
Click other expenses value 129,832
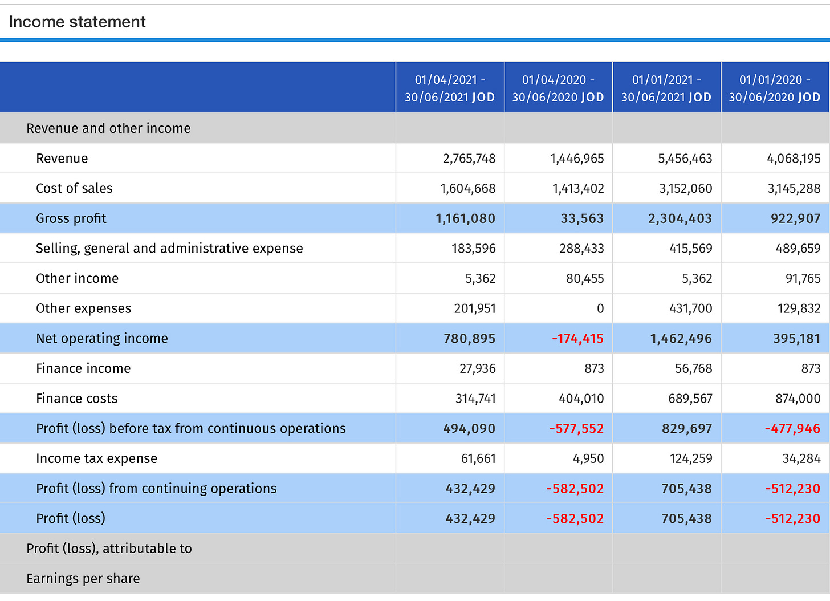pyautogui.click(x=799, y=308)
